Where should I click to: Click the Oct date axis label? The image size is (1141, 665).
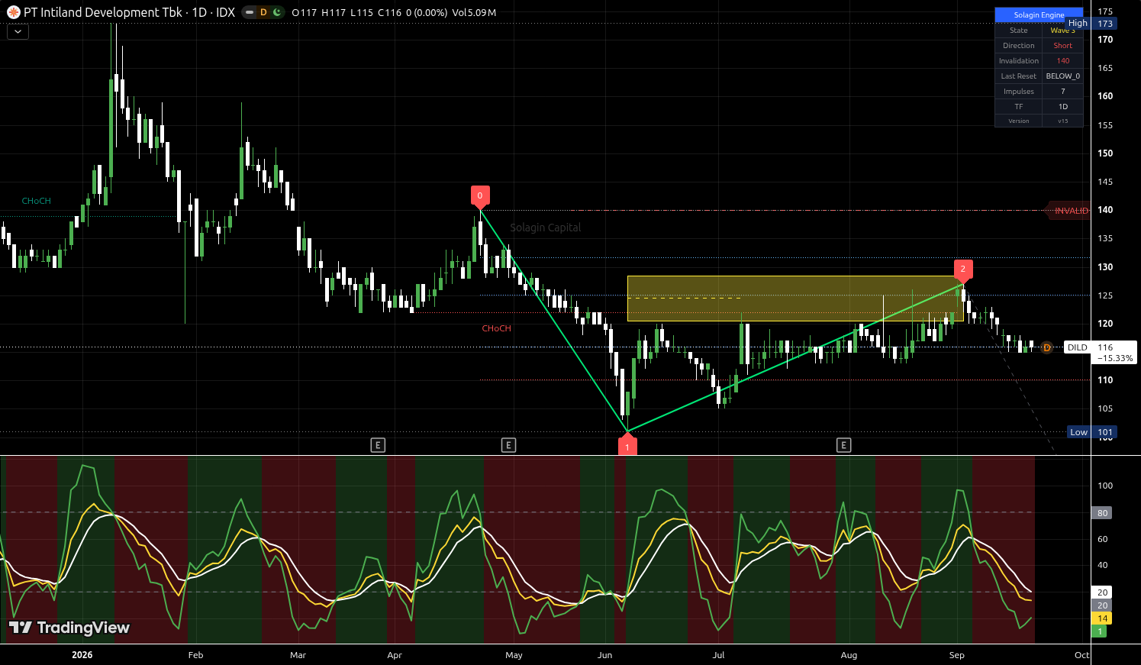pos(1081,655)
